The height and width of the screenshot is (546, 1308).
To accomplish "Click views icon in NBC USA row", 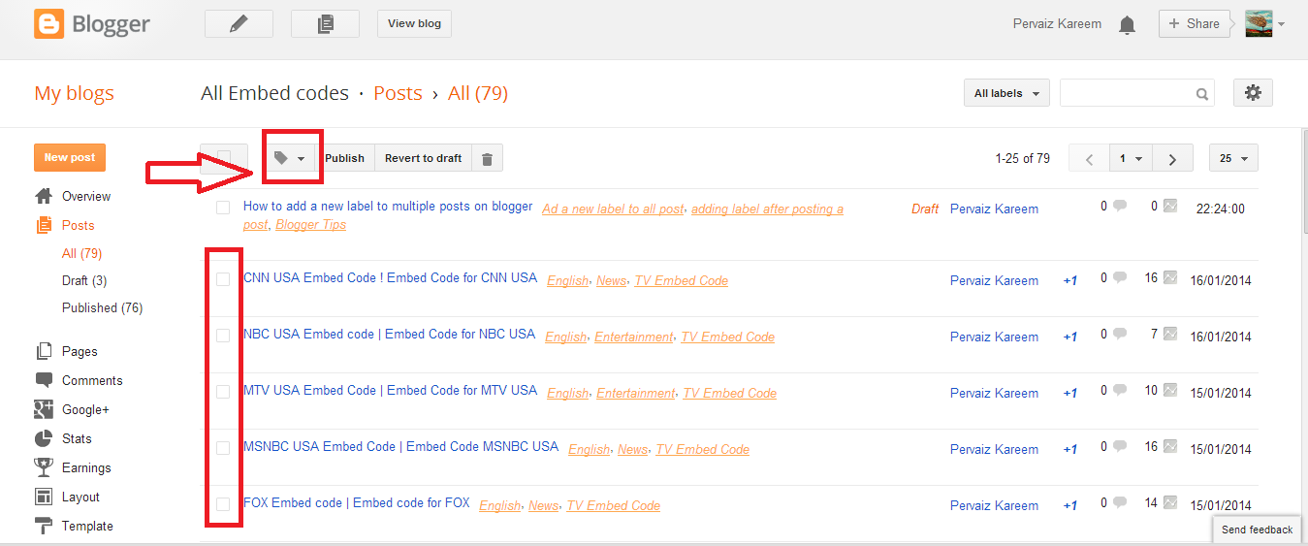I will point(1170,335).
